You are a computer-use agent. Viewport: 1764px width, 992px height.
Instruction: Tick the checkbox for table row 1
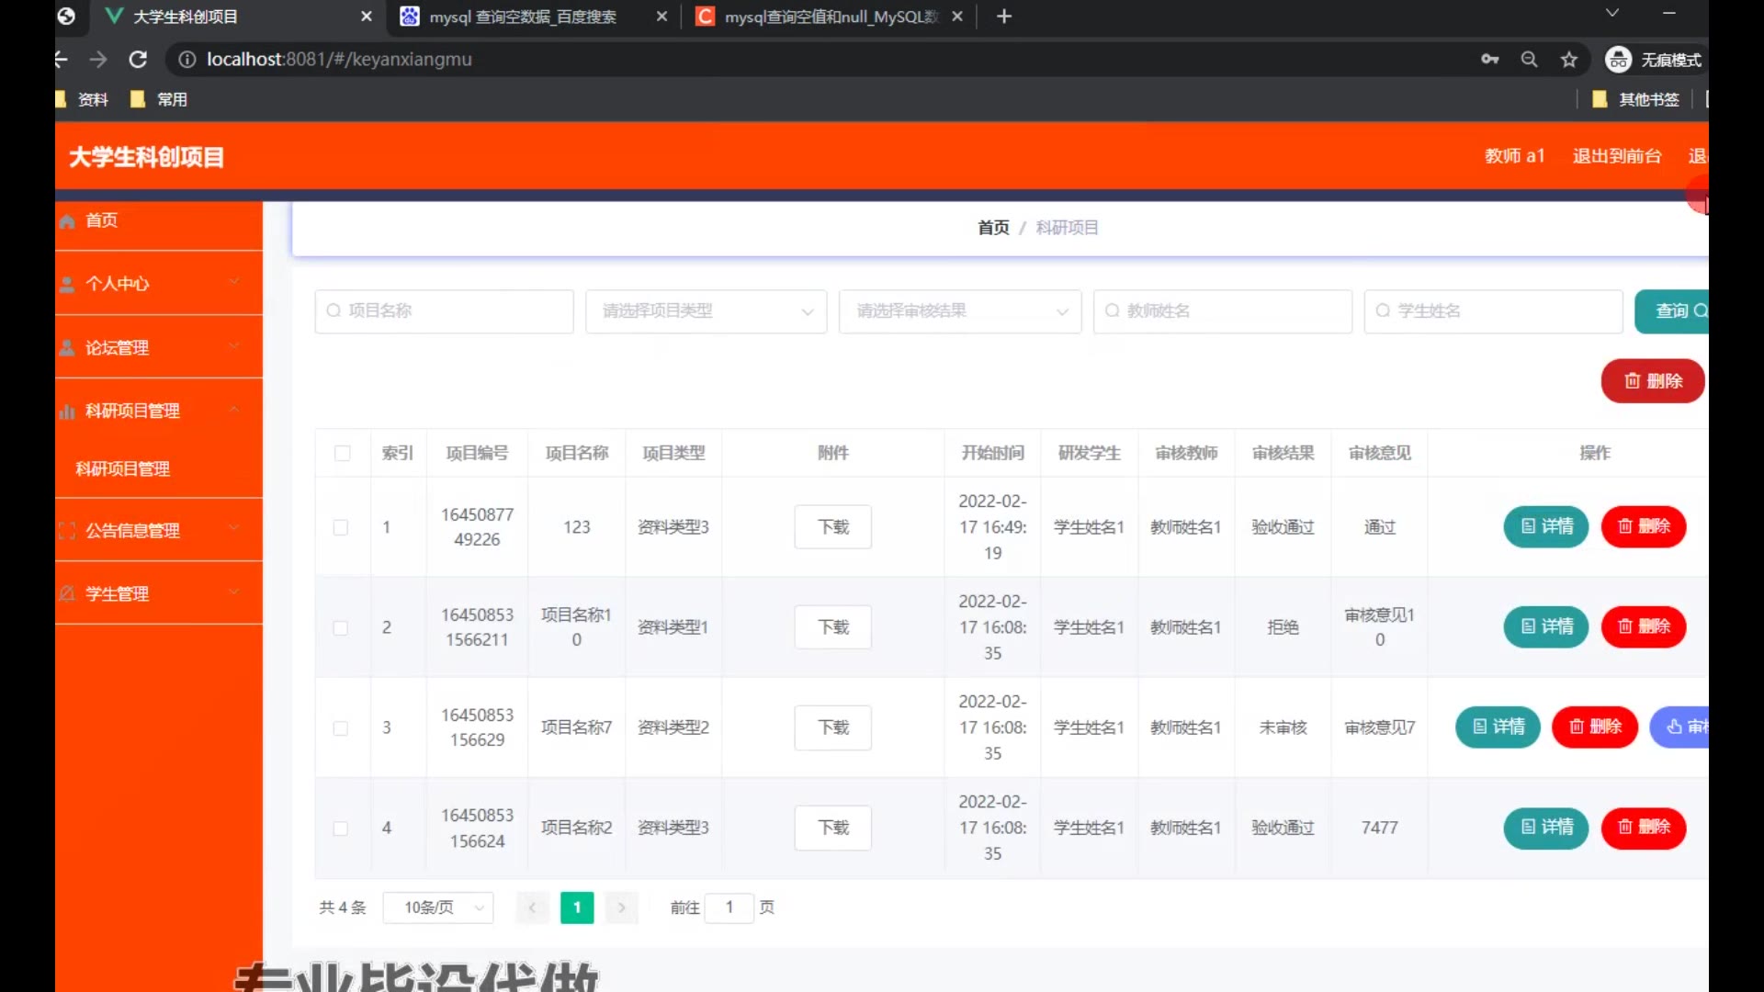[341, 527]
